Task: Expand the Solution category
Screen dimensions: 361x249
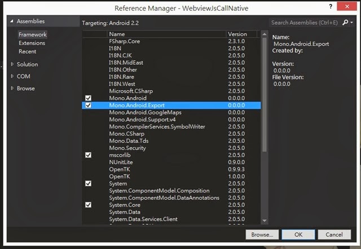Action: coord(12,64)
